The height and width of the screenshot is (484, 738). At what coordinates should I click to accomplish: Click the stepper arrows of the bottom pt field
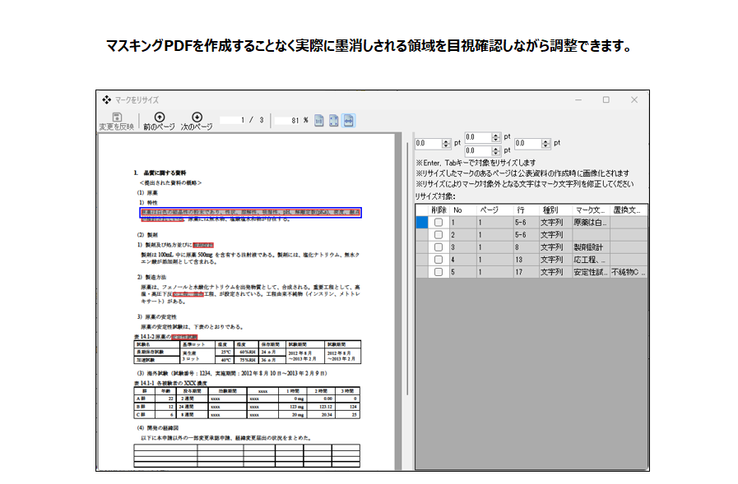point(495,151)
